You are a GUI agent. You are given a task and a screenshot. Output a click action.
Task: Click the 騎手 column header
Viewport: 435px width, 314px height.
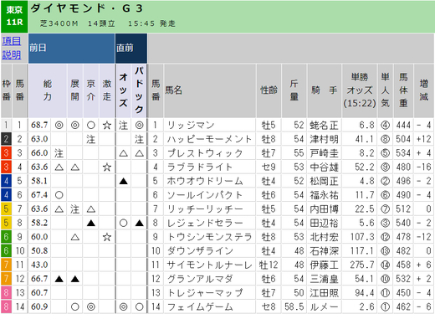pyautogui.click(x=325, y=90)
